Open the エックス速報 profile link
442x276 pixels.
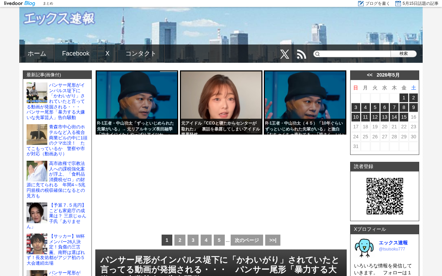click(393, 243)
